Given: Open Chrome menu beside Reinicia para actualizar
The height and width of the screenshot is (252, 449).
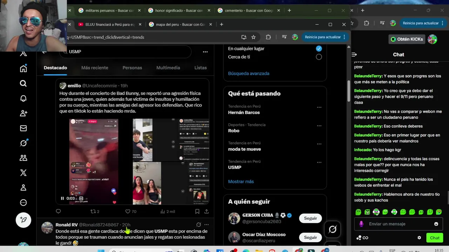Looking at the screenshot, I should click(x=344, y=37).
